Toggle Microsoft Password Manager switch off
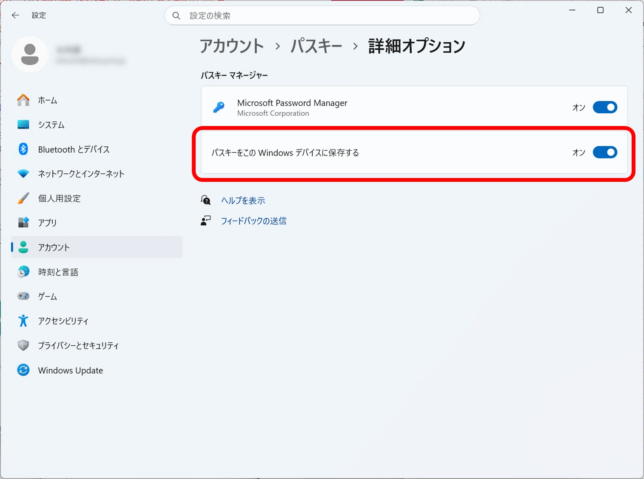This screenshot has width=644, height=479. tap(605, 107)
